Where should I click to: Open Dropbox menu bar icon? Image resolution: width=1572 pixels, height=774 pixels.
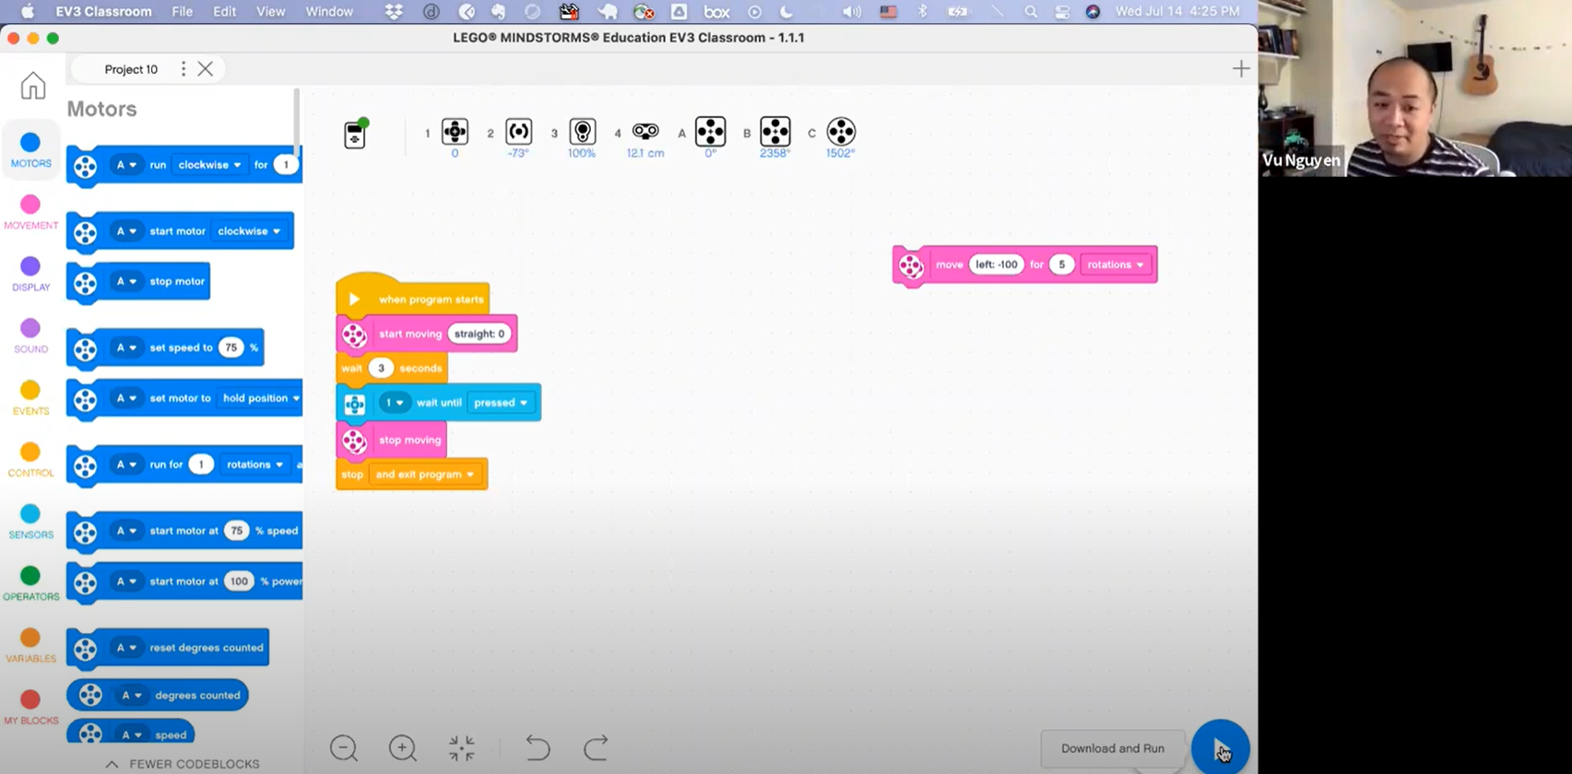394,11
